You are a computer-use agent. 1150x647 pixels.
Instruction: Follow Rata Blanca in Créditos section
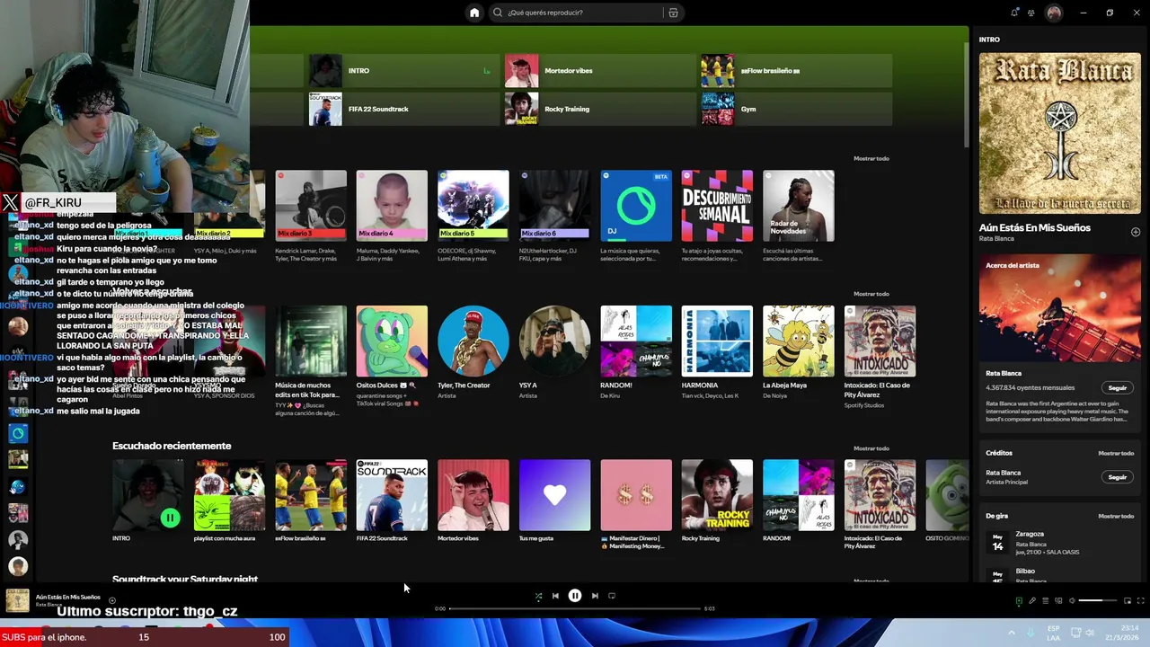1117,477
